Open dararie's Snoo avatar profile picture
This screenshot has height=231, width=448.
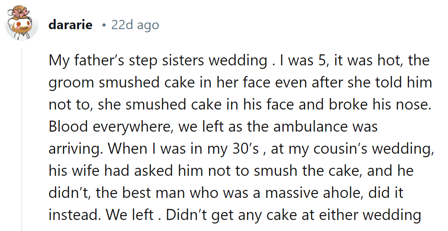tap(21, 24)
